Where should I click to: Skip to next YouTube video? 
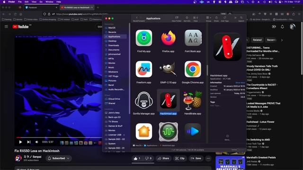29,142
